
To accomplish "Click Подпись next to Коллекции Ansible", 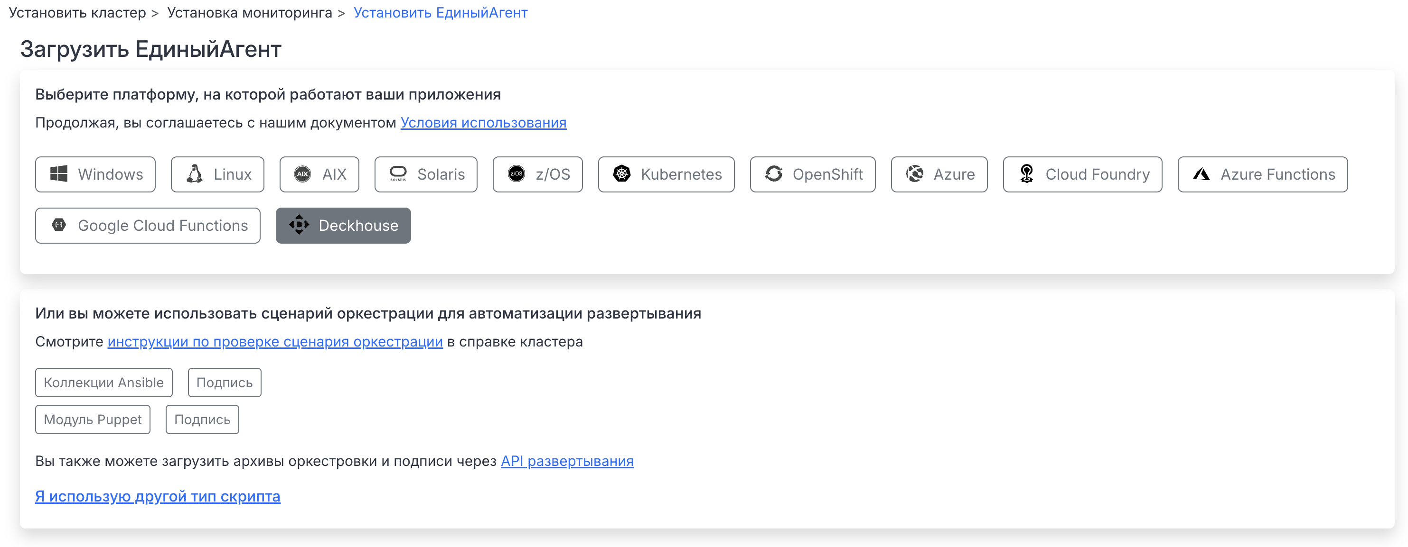I will click(x=225, y=382).
